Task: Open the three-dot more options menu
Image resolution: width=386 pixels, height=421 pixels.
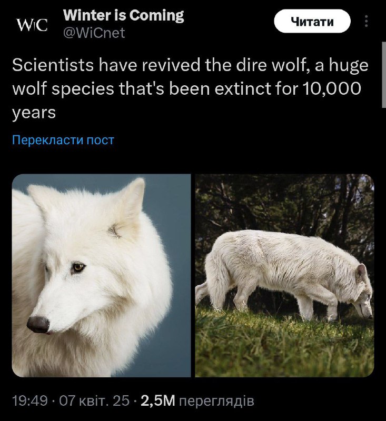Action: [x=366, y=21]
